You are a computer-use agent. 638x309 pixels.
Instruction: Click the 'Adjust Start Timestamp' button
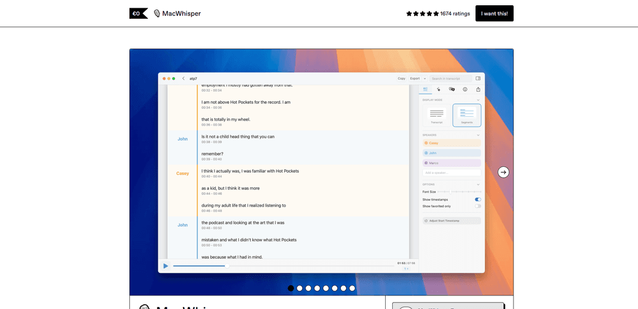(x=452, y=221)
